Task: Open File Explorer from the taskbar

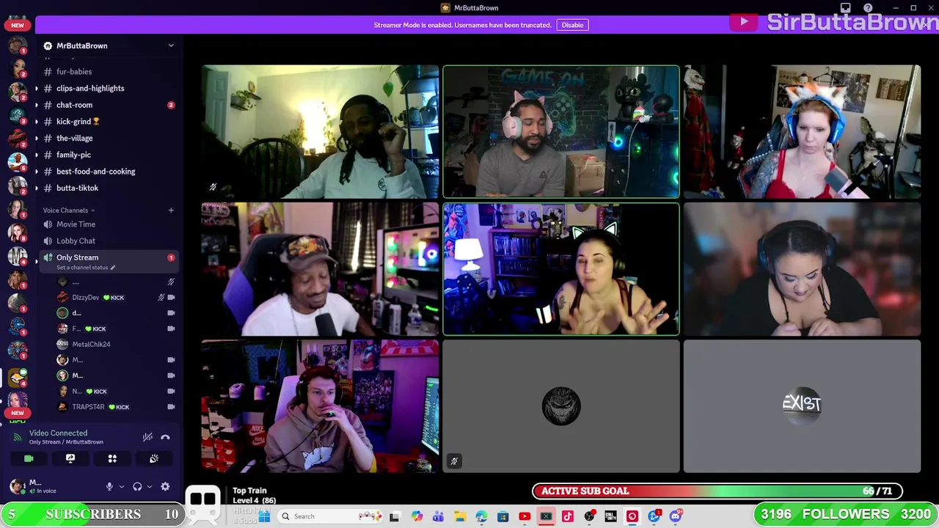Action: pos(459,516)
